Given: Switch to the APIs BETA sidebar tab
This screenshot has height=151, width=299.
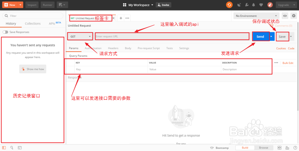Looking at the screenshot, I should tap(55, 23).
